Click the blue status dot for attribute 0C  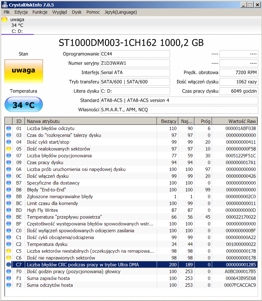pyautogui.click(x=9, y=176)
